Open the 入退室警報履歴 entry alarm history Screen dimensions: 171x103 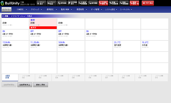point(83,3)
